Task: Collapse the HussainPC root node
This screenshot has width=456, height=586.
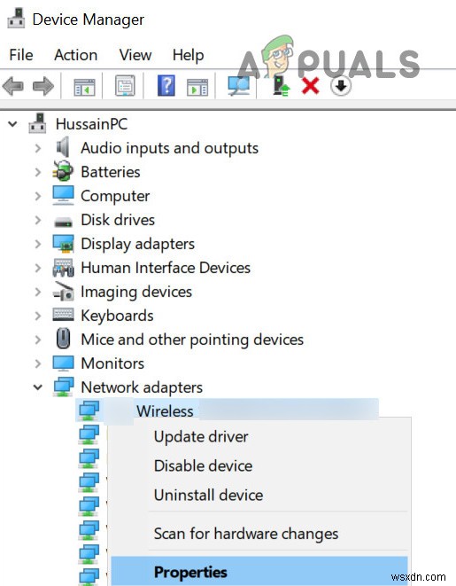Action: tap(12, 124)
